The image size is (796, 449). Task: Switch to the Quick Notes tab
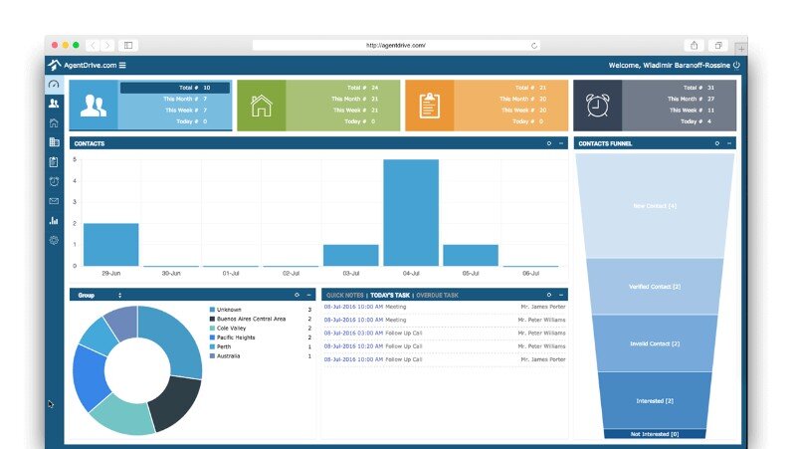click(x=345, y=296)
